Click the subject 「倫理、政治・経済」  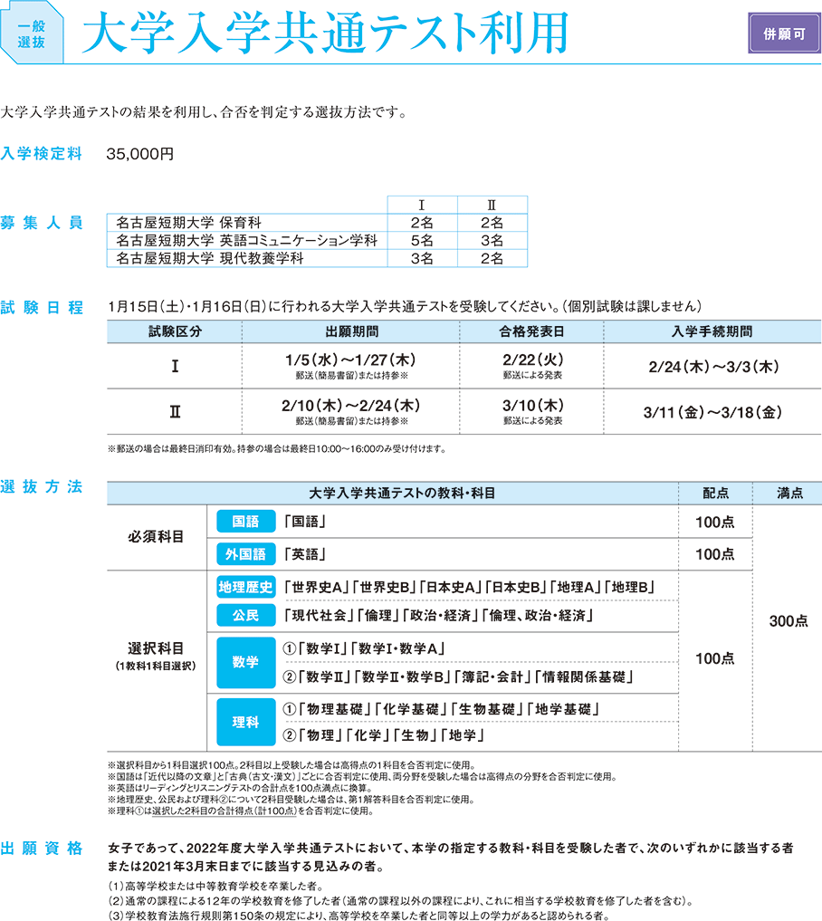coord(539,615)
